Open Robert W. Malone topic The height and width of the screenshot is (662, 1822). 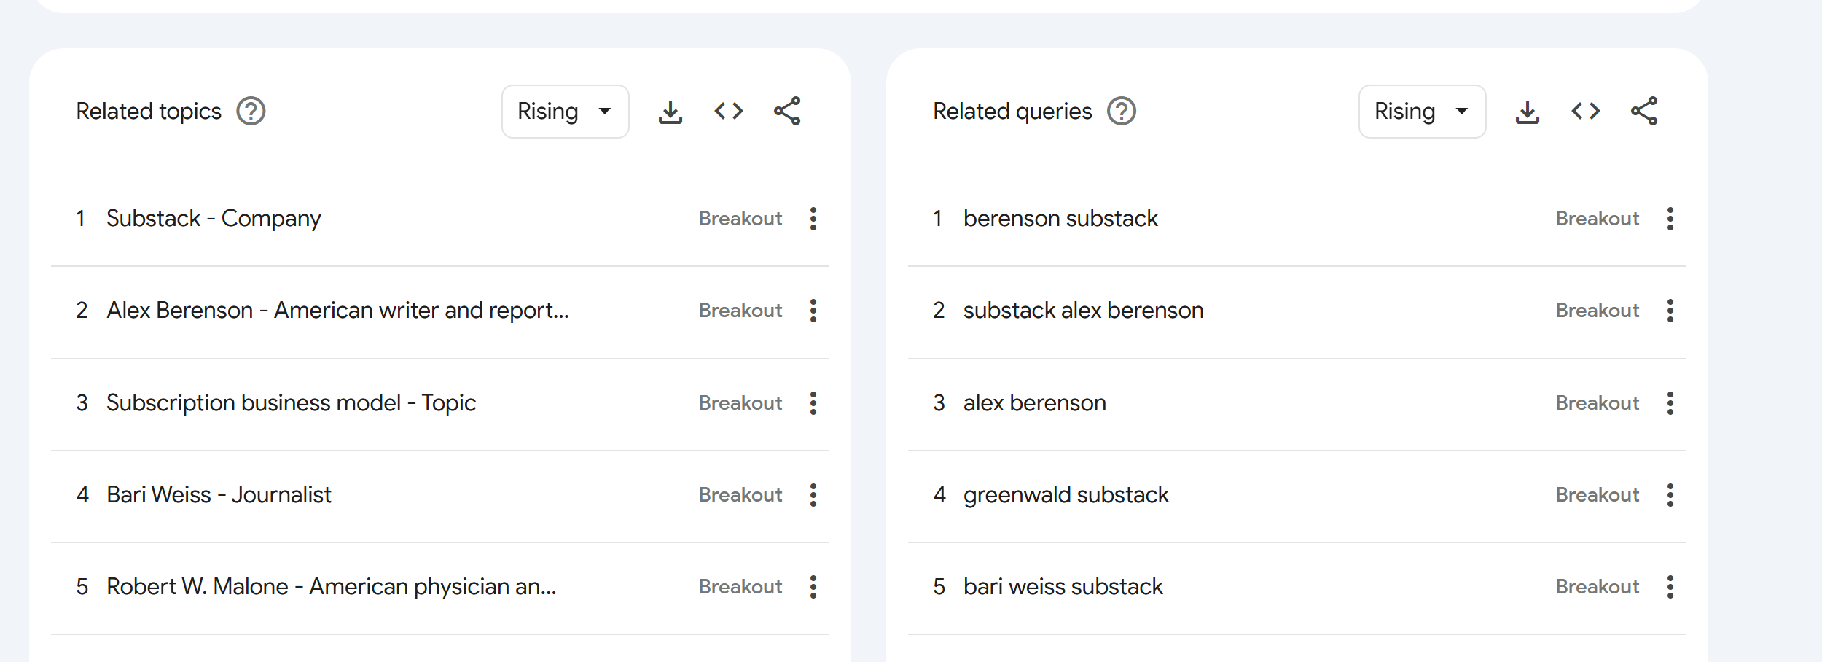pyautogui.click(x=331, y=587)
